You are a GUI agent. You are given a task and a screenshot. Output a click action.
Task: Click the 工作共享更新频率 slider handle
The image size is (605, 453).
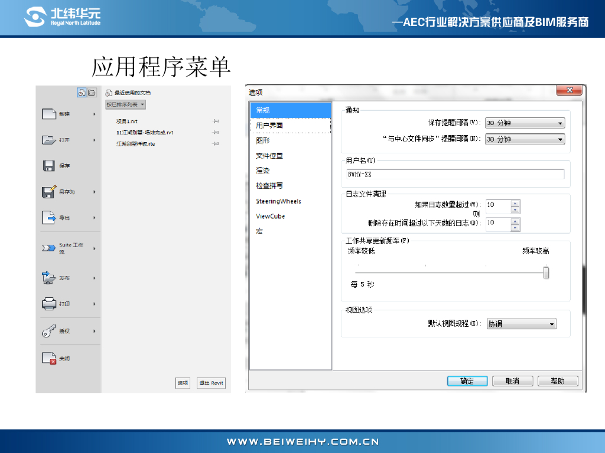[x=546, y=273]
